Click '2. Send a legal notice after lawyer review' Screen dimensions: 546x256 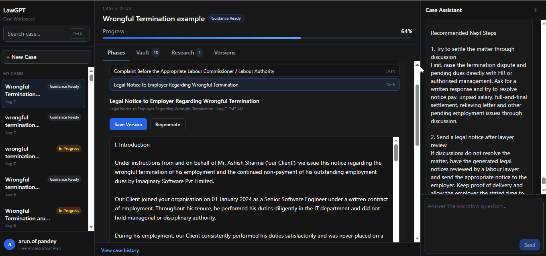click(473, 141)
